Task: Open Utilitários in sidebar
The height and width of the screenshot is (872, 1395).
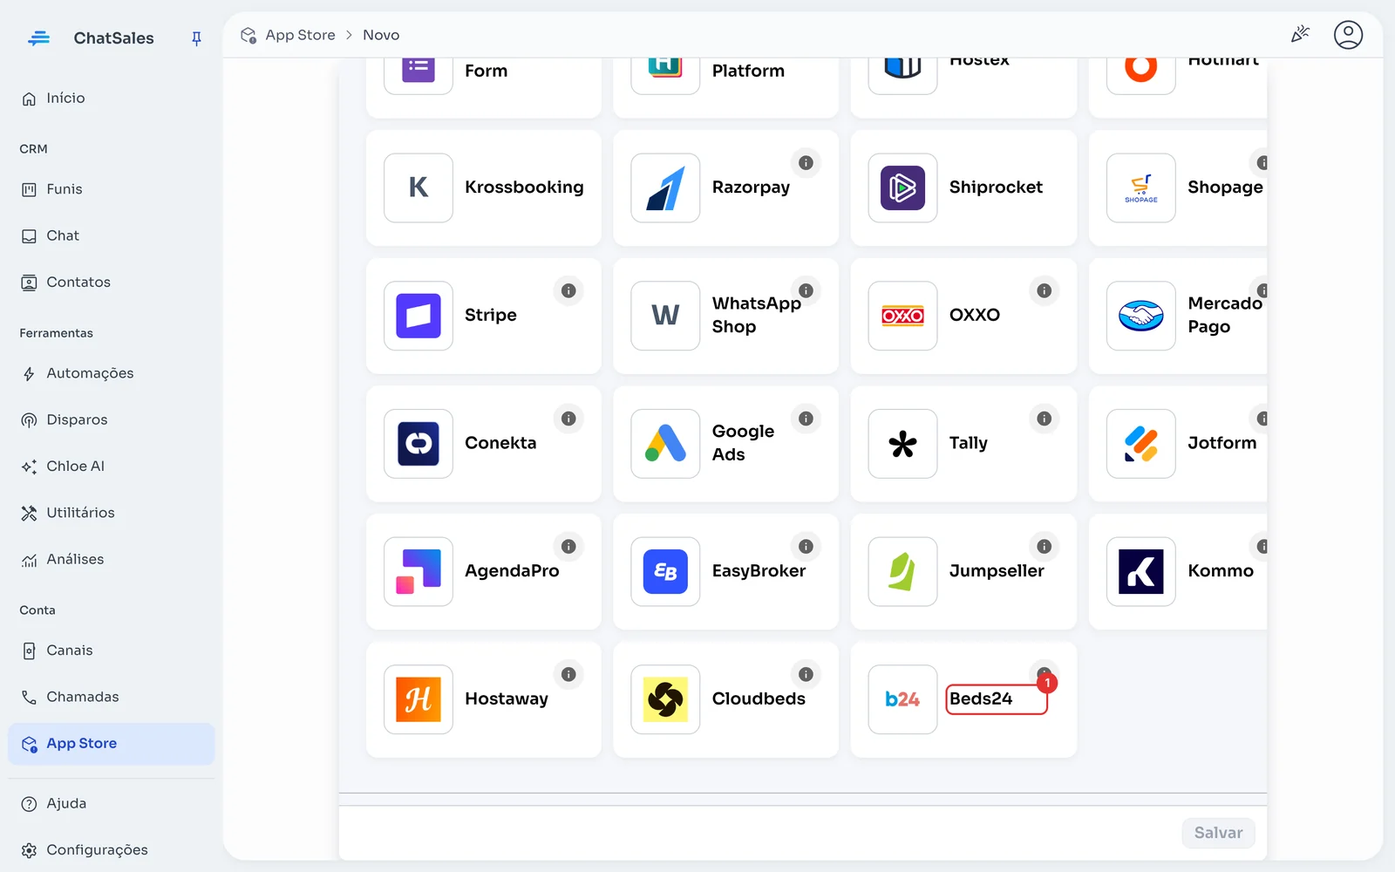Action: 111,513
